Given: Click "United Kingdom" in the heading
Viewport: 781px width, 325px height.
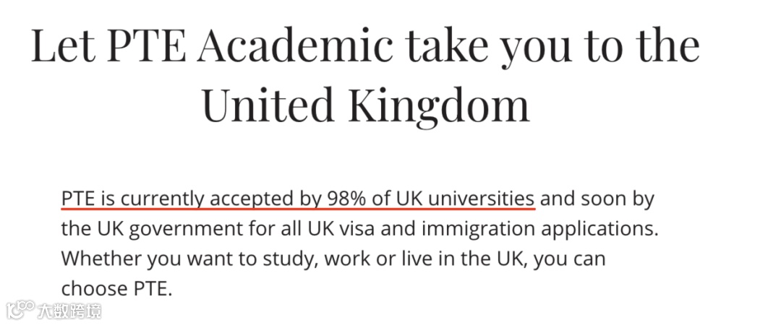Looking at the screenshot, I should (365, 104).
